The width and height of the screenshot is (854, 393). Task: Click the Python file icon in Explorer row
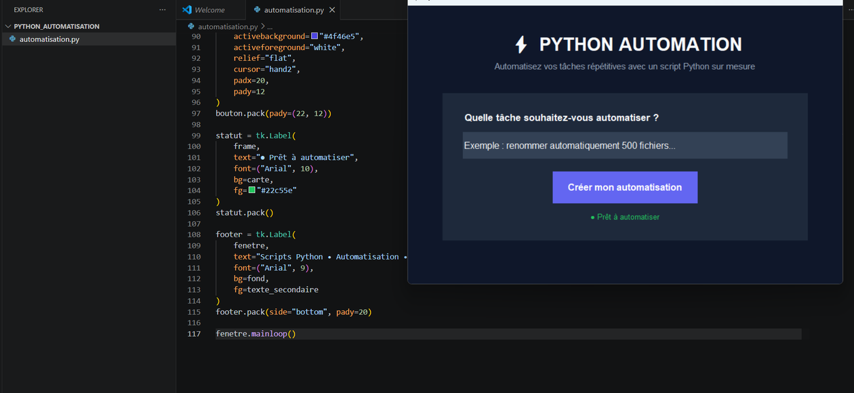12,39
